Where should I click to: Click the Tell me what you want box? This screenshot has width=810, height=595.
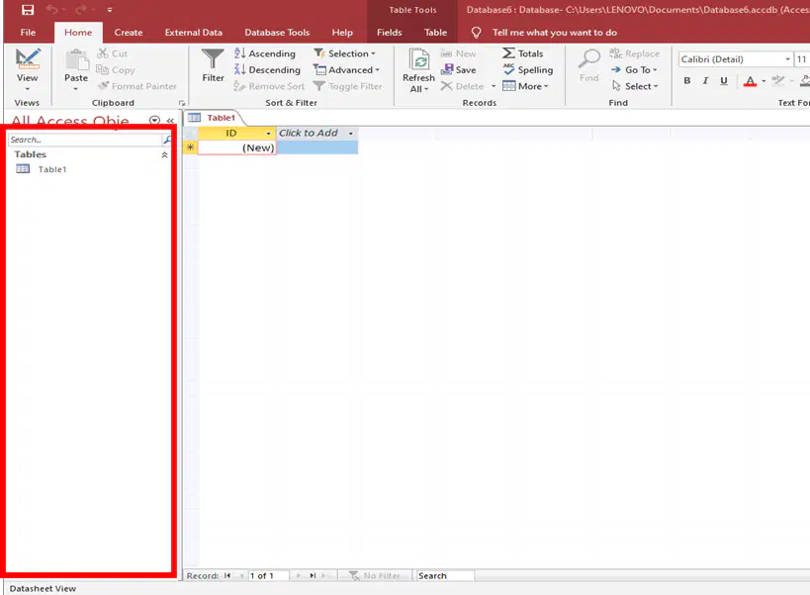[554, 33]
